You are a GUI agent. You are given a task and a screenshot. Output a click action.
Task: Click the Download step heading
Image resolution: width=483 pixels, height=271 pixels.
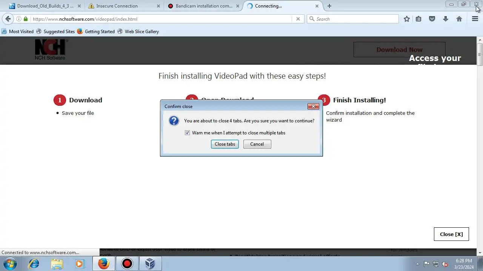pyautogui.click(x=86, y=100)
